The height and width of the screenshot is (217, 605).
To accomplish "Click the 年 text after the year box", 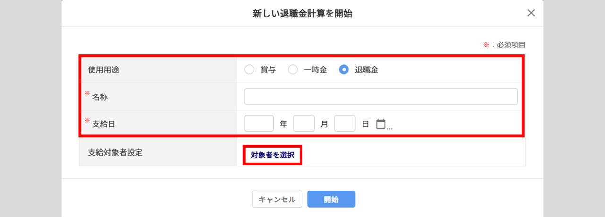I will pos(284,124).
